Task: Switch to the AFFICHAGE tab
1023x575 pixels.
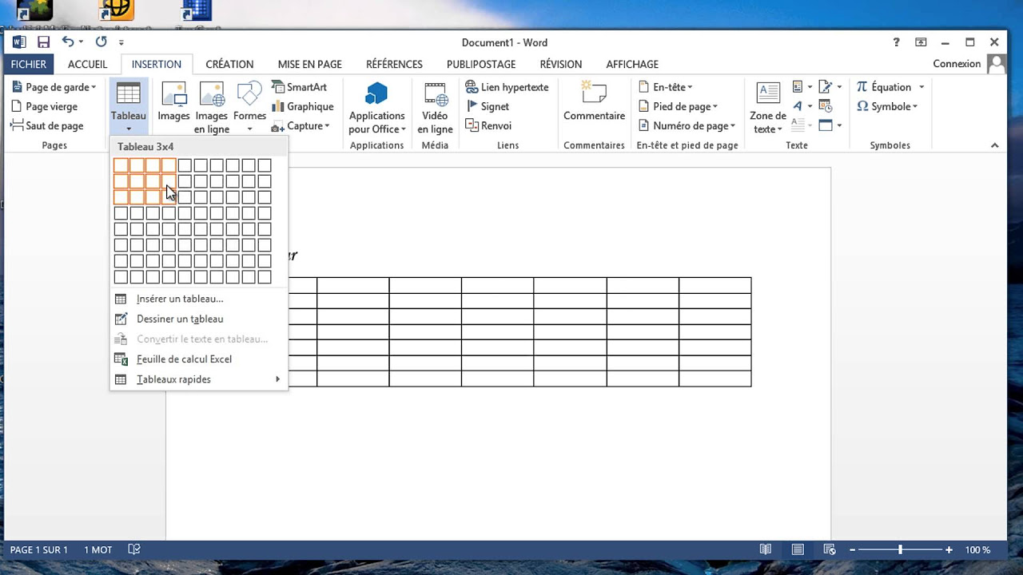Action: [x=632, y=64]
